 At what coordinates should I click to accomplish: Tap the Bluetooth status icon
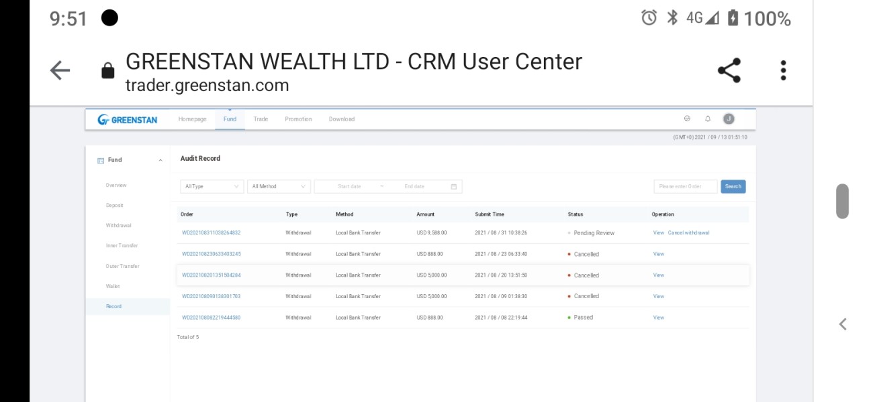coord(672,18)
